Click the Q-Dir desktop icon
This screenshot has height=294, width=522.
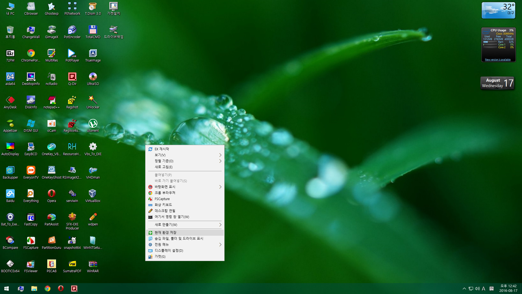[72, 79]
